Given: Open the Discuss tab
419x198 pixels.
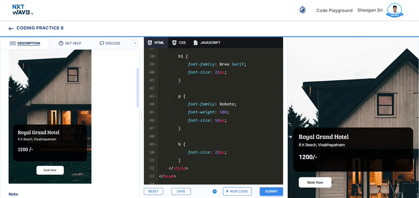Looking at the screenshot, I should pyautogui.click(x=110, y=43).
